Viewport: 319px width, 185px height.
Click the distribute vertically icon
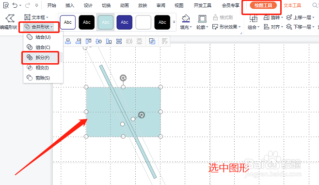pos(139,41)
